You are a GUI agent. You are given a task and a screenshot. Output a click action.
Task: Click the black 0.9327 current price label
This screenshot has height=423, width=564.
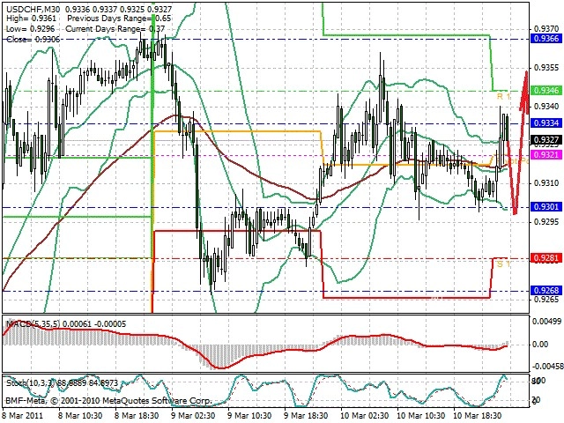(x=545, y=139)
